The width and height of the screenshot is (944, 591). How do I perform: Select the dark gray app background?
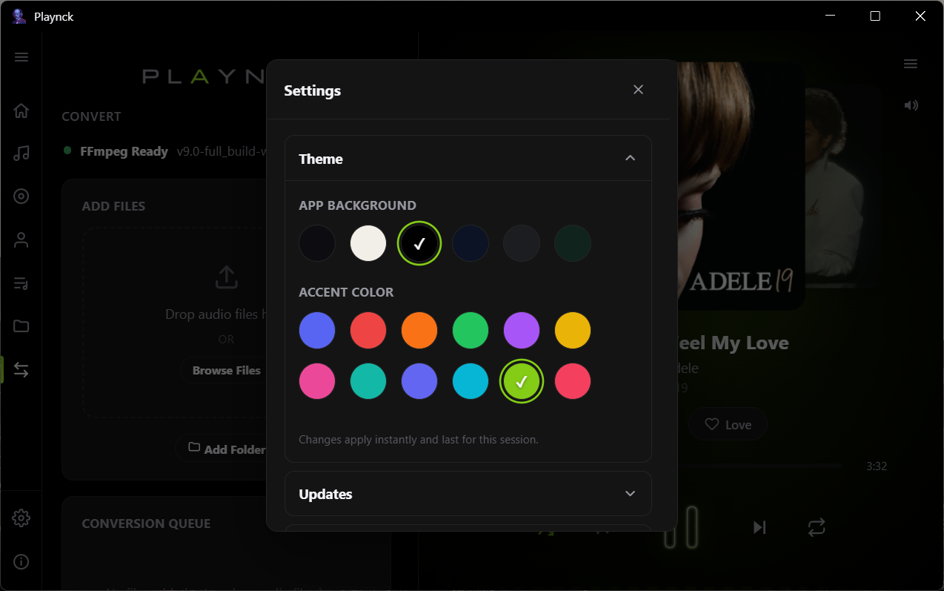pos(522,243)
